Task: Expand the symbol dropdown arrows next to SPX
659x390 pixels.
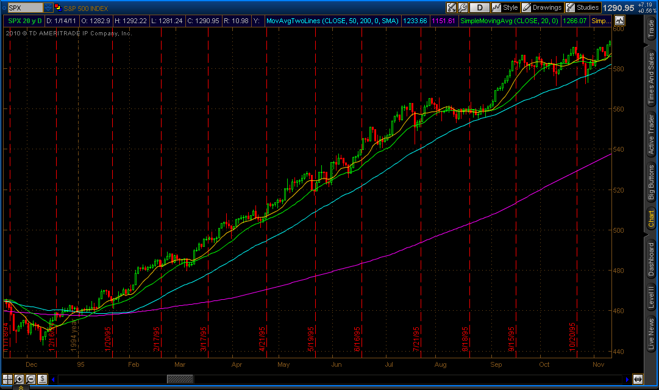Action: point(48,7)
